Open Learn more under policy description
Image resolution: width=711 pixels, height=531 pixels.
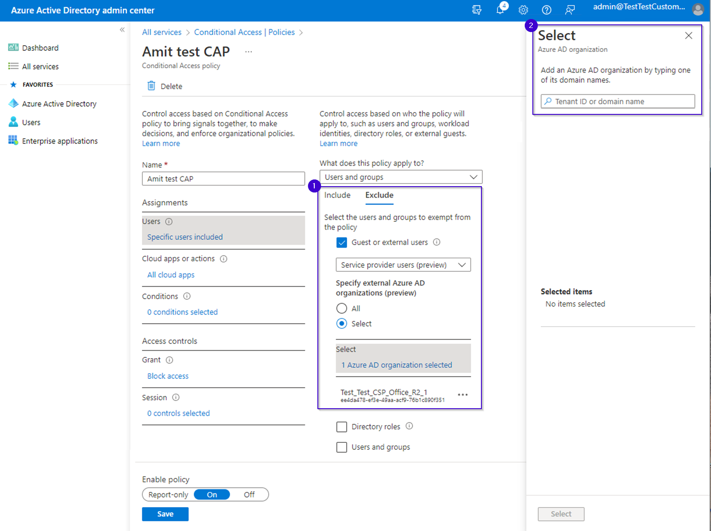pos(161,144)
